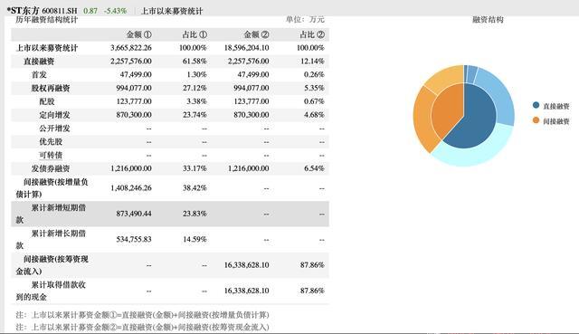This screenshot has width=579, height=334.
Task: Select the 发债券融资 row
Action: point(170,168)
